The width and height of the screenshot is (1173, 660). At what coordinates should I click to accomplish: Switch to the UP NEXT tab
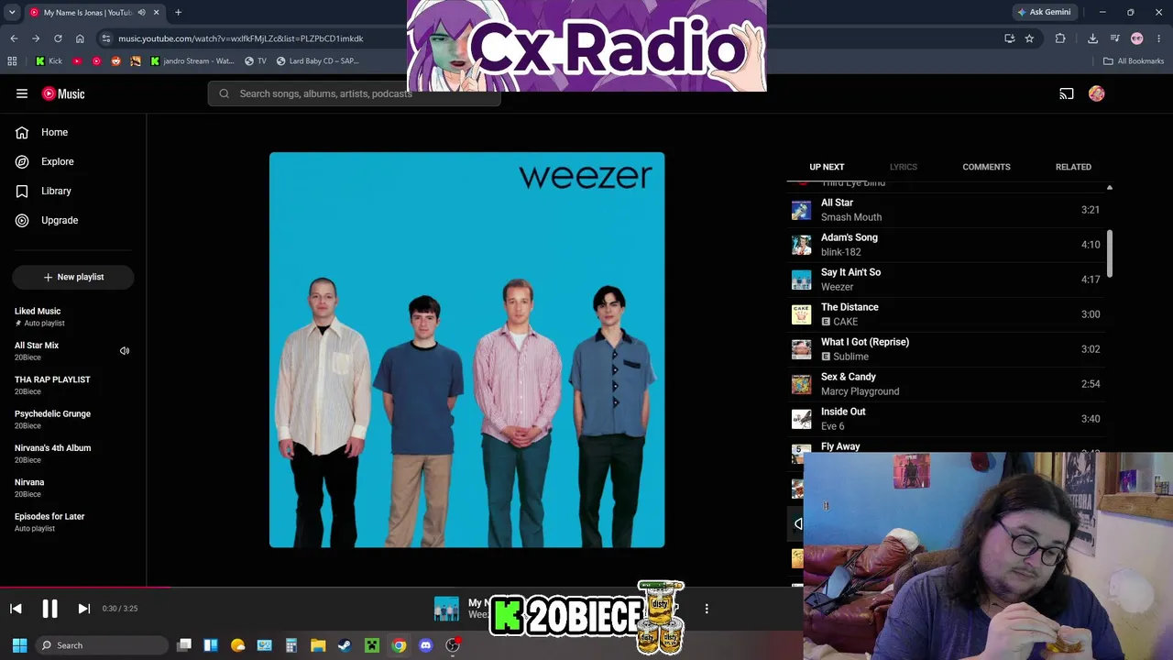coord(827,167)
